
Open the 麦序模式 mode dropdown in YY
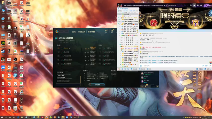(121, 11)
